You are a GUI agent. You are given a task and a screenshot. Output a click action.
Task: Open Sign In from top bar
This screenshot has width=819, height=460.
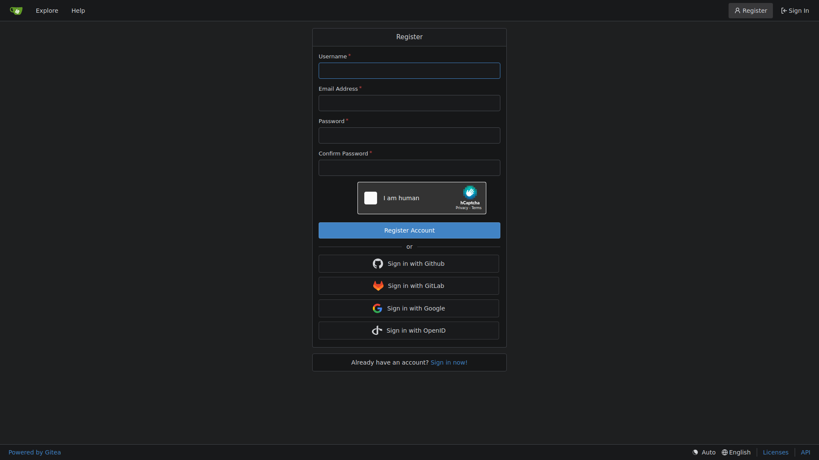point(795,11)
